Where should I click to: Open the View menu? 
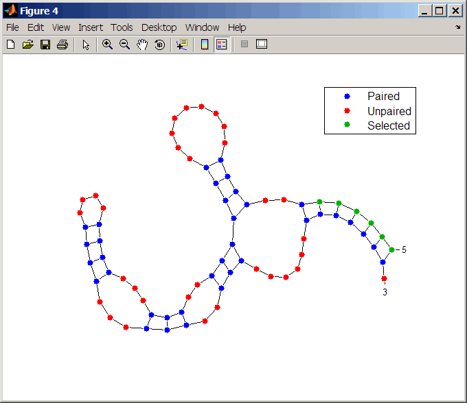61,27
